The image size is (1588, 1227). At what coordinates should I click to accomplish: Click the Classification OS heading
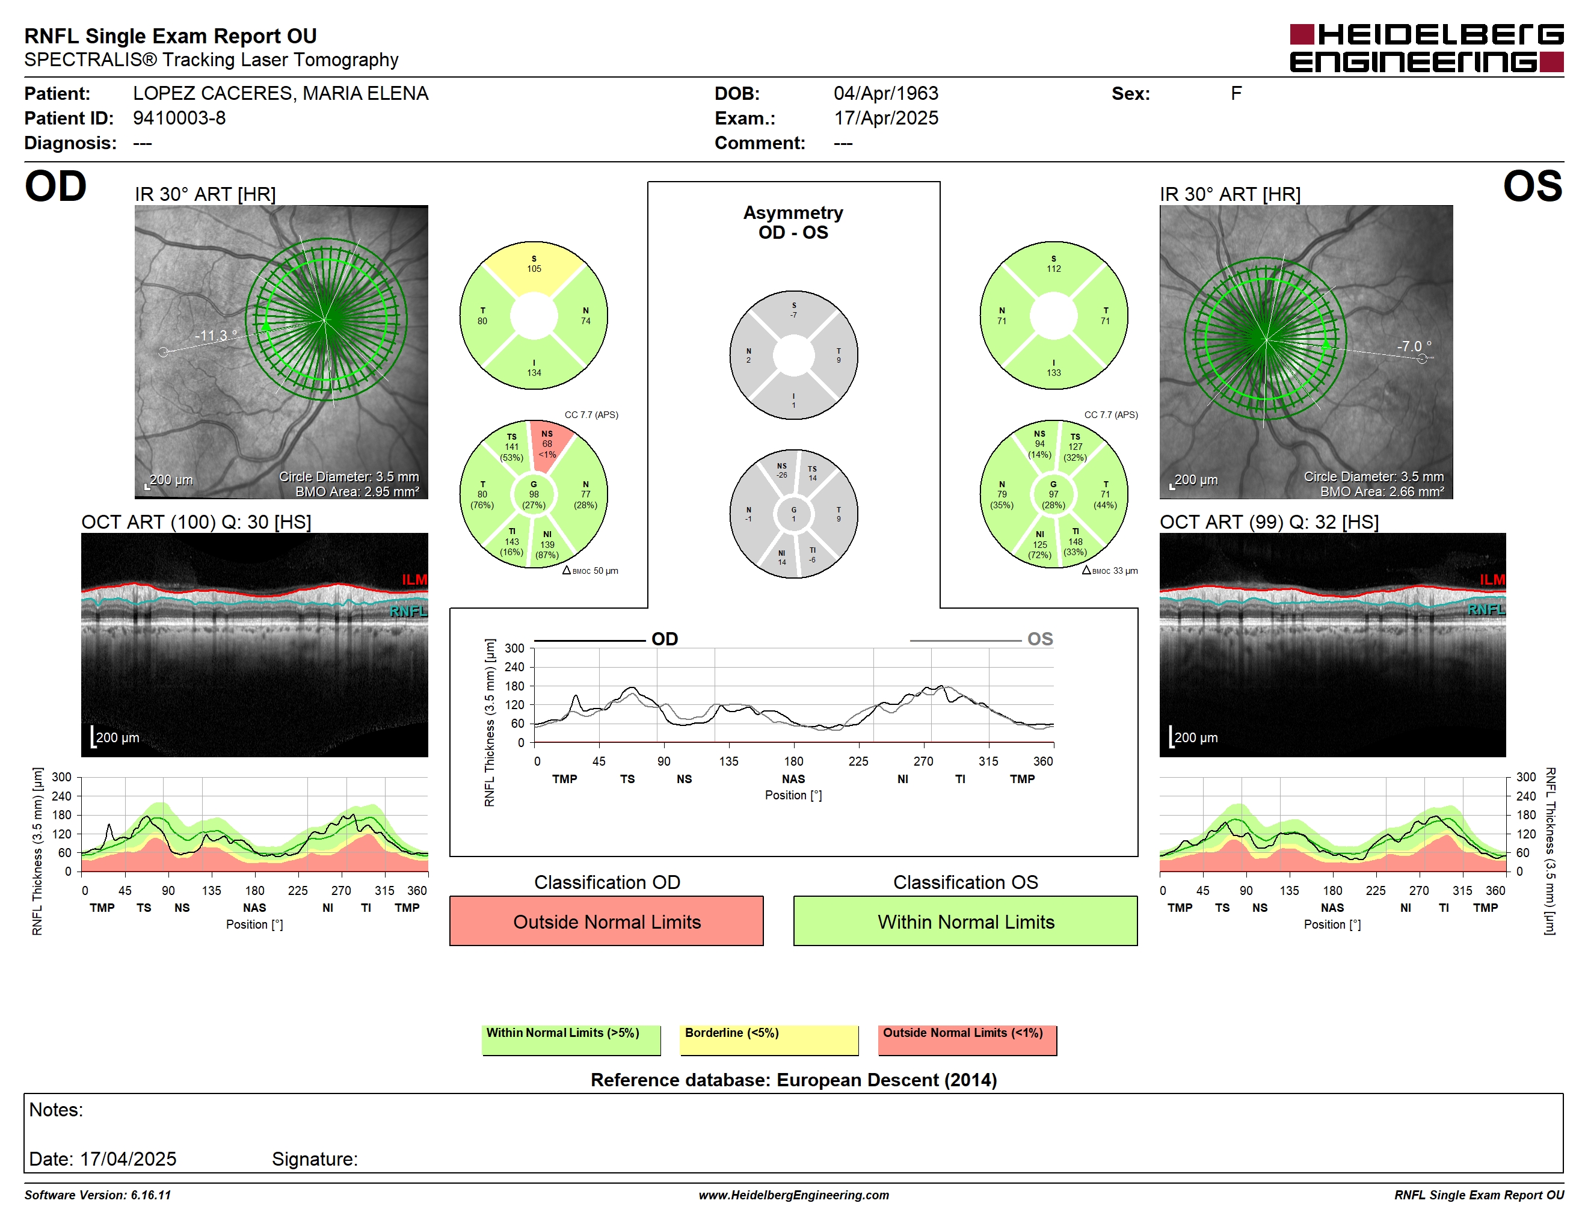965,882
